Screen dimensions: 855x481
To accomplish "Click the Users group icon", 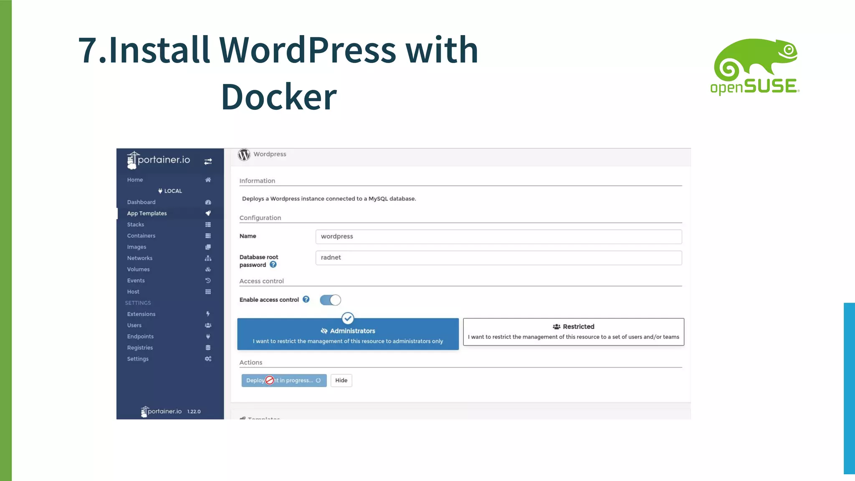I will [208, 325].
